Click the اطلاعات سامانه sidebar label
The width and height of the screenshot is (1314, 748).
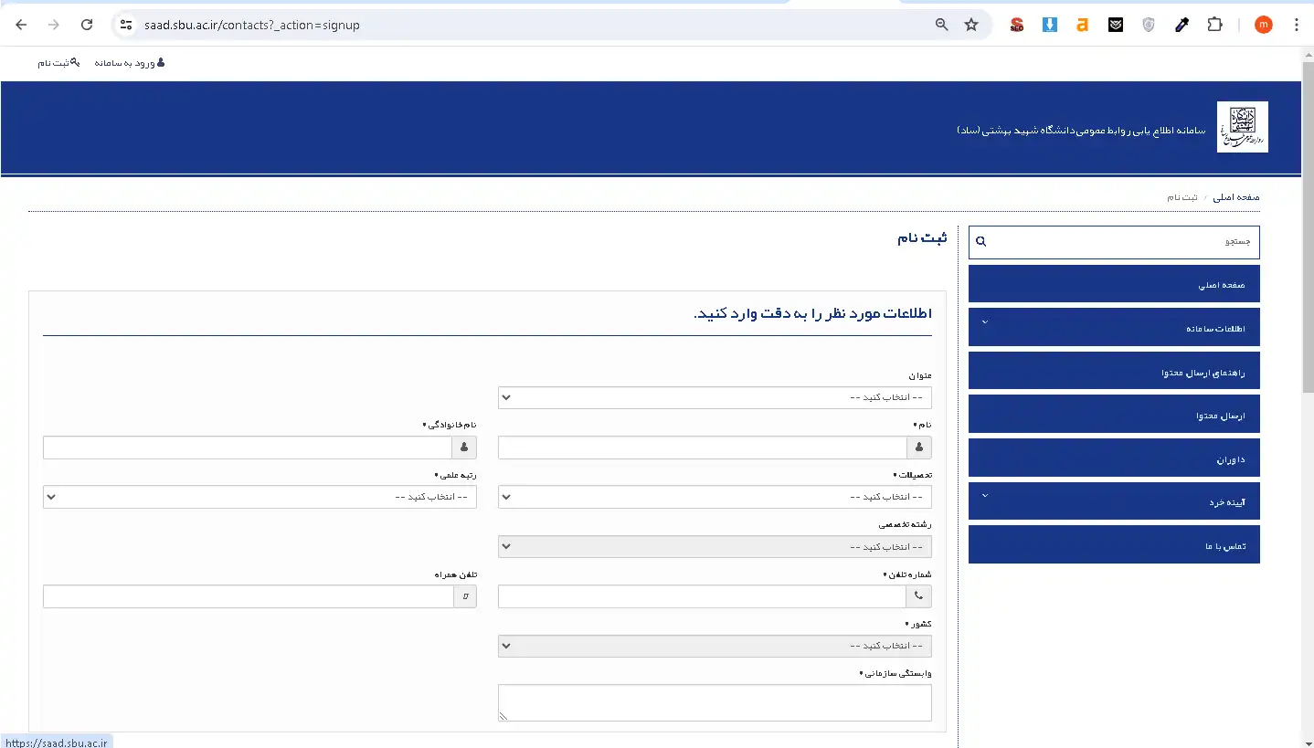(1216, 329)
